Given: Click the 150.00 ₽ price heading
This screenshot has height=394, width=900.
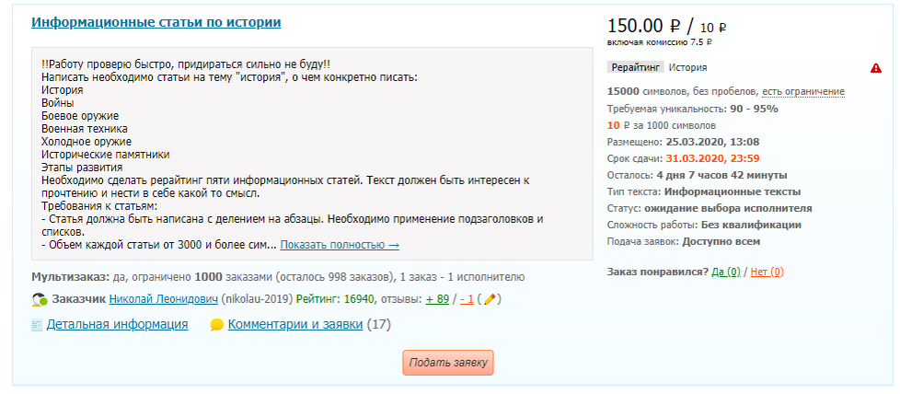Looking at the screenshot, I should coord(644,26).
